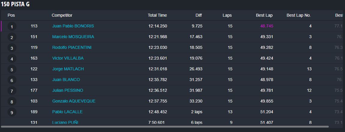The image size is (345, 132).
Task: Sort by the Total Time column header
Action: 157,15
